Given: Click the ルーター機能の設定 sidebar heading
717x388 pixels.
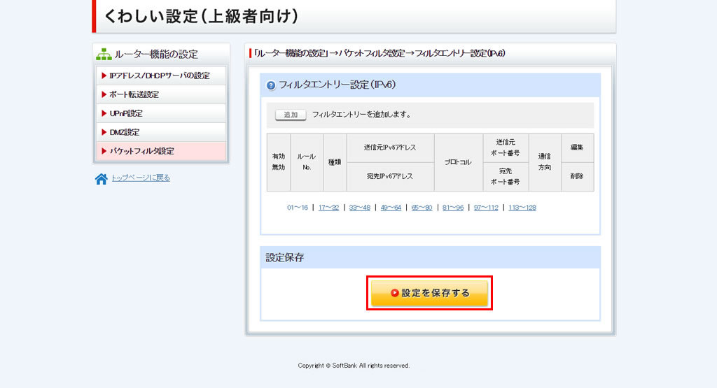Looking at the screenshot, I should [x=156, y=55].
